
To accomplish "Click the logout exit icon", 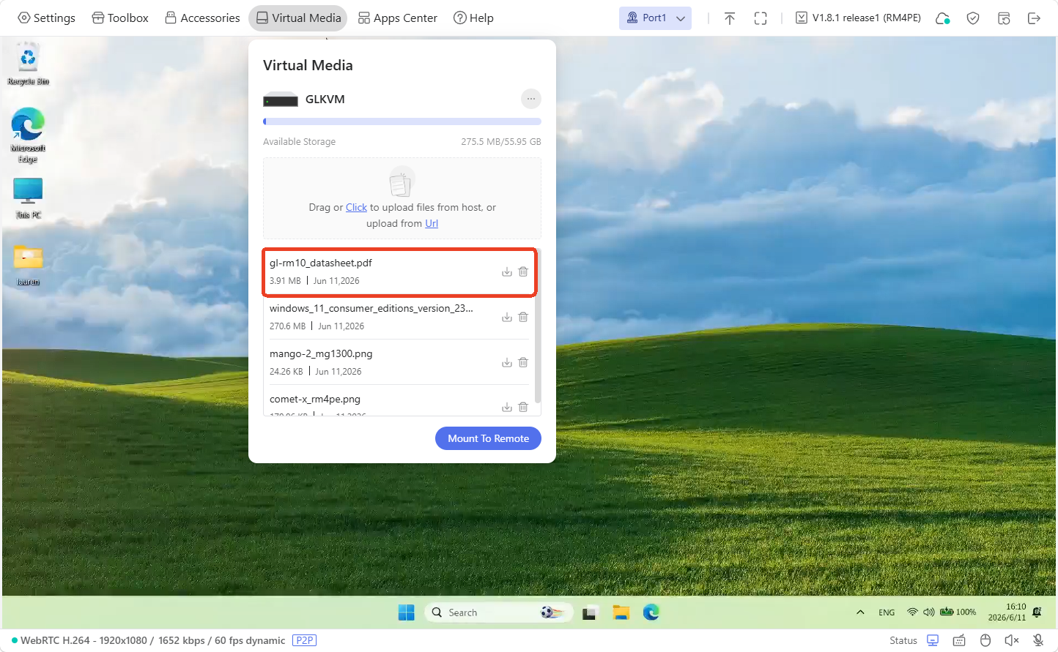I will pos(1035,18).
